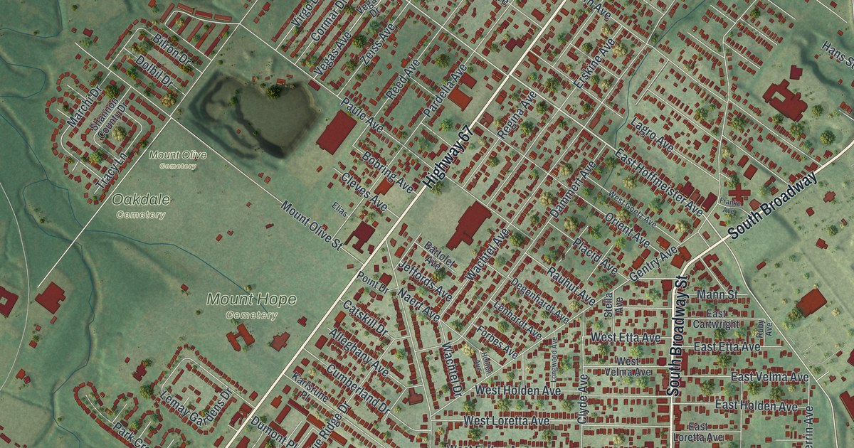Select the Oakdale Cemetery label
Screen dimensions: 854x448
[140, 205]
